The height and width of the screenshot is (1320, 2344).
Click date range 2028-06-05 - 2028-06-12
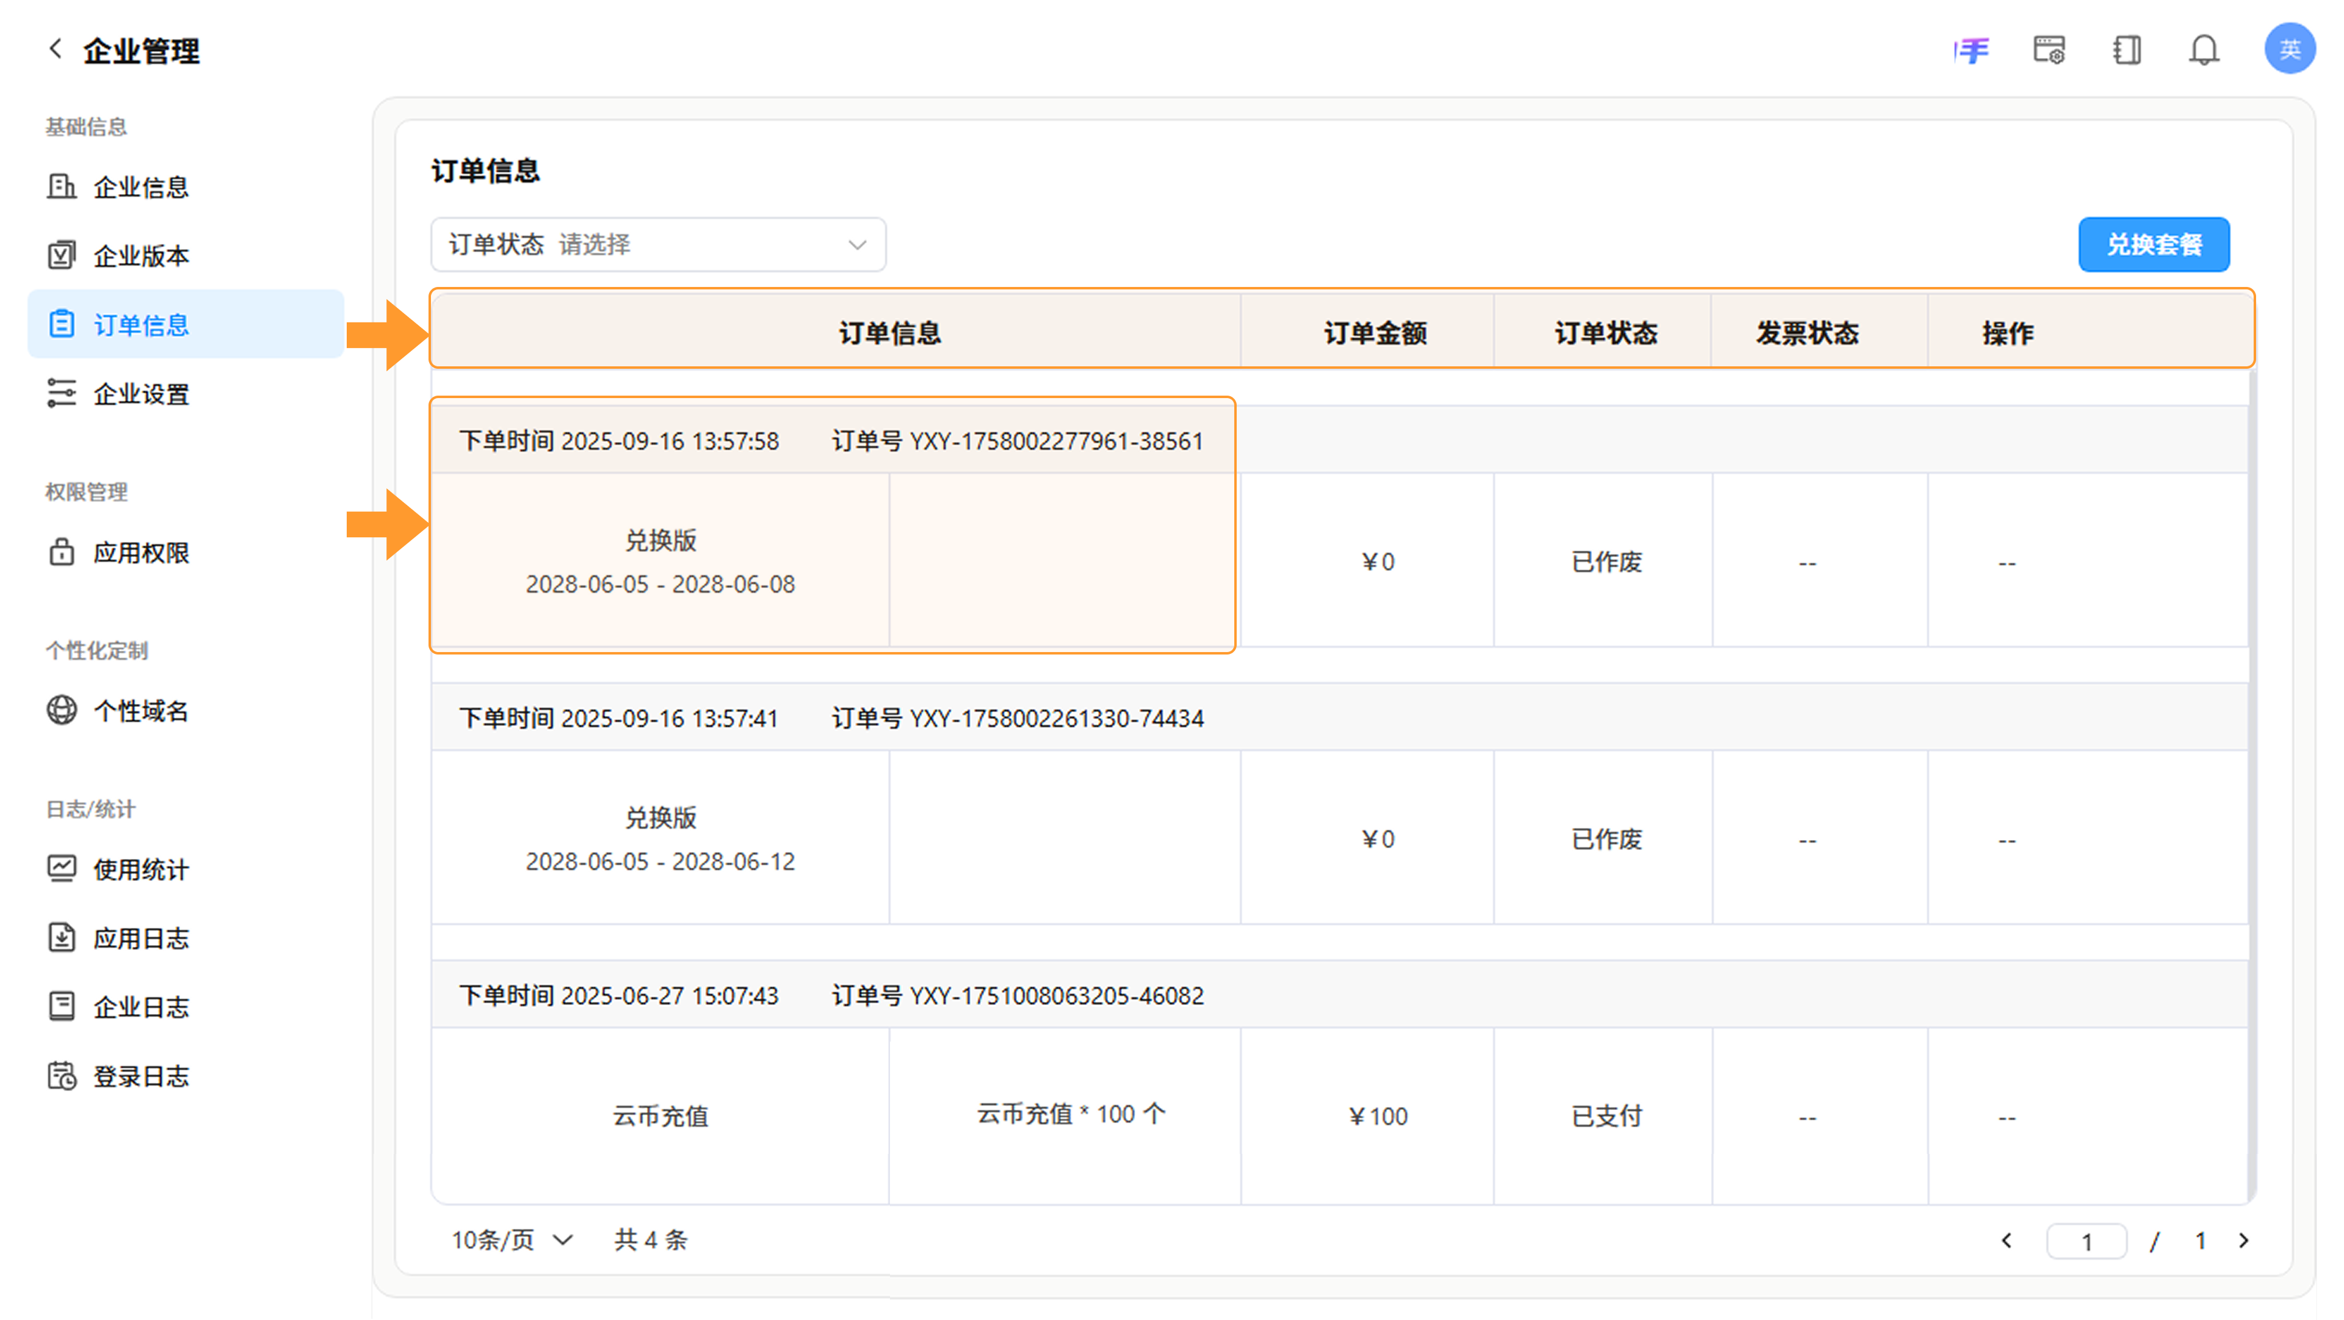(x=660, y=862)
